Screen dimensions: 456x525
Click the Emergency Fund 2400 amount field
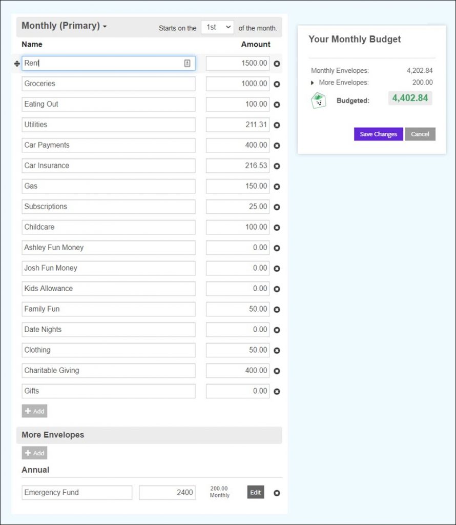click(x=167, y=493)
